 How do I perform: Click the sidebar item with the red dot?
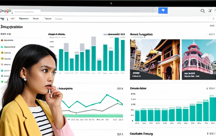(7, 40)
